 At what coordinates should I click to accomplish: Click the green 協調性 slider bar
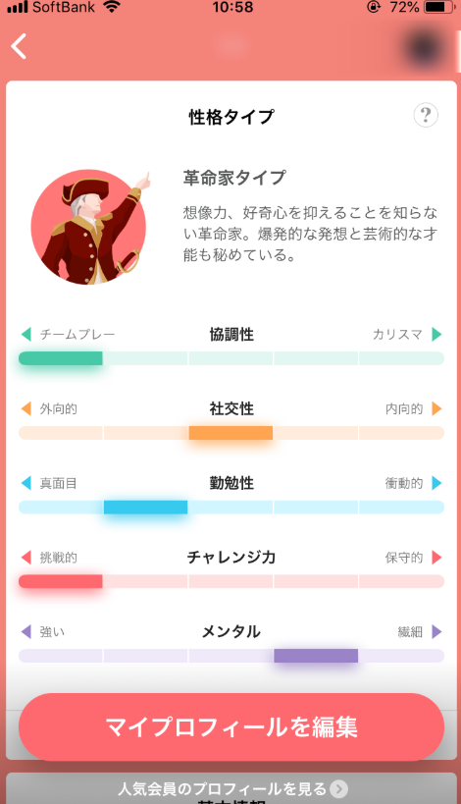231,358
